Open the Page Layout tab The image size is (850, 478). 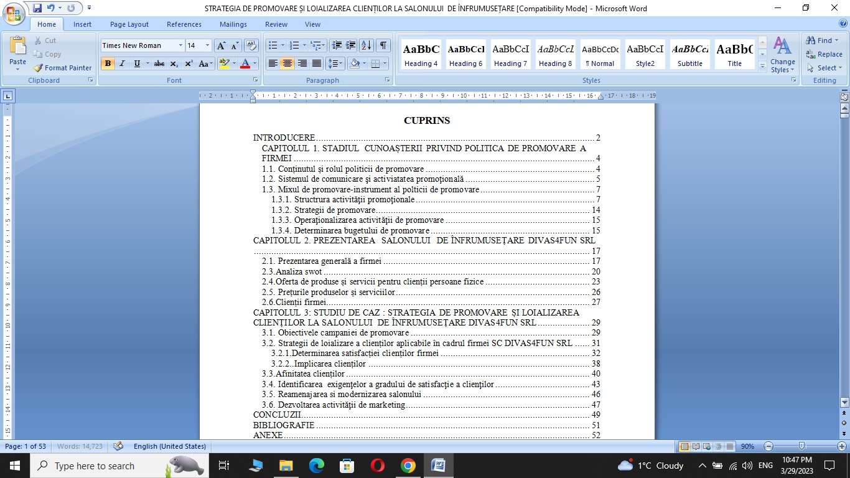click(129, 24)
